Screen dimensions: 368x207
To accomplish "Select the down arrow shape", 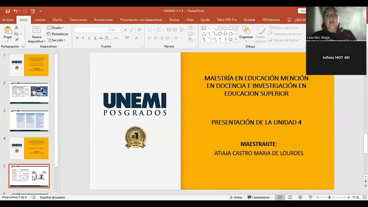I will [x=225, y=34].
